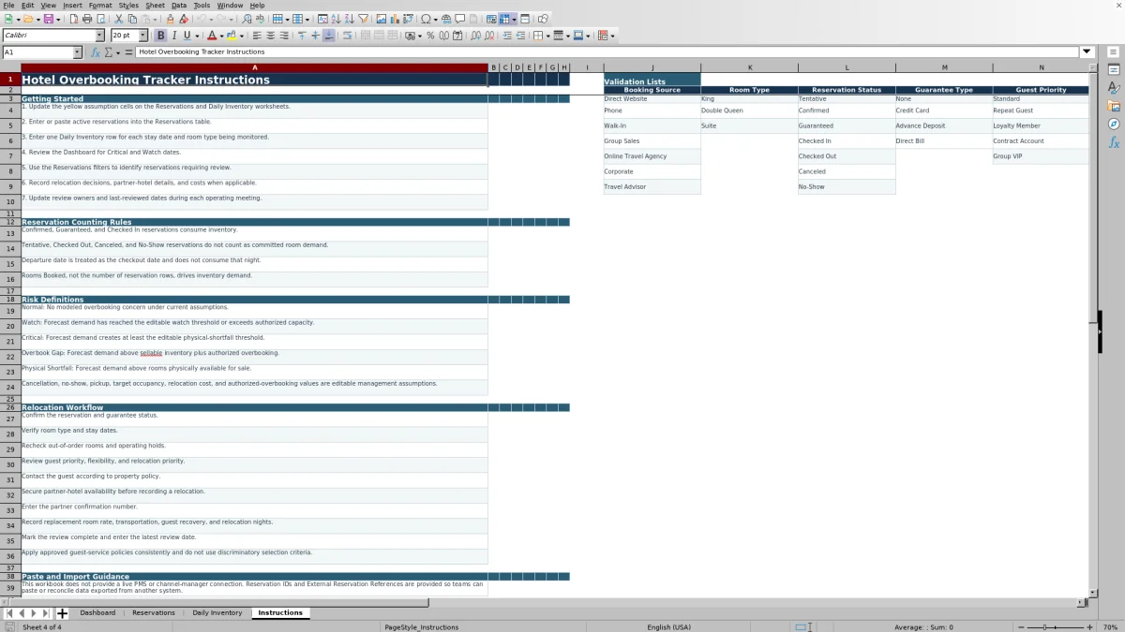The image size is (1125, 632).
Task: Open the Background Color dropdown arrow
Action: coord(241,36)
